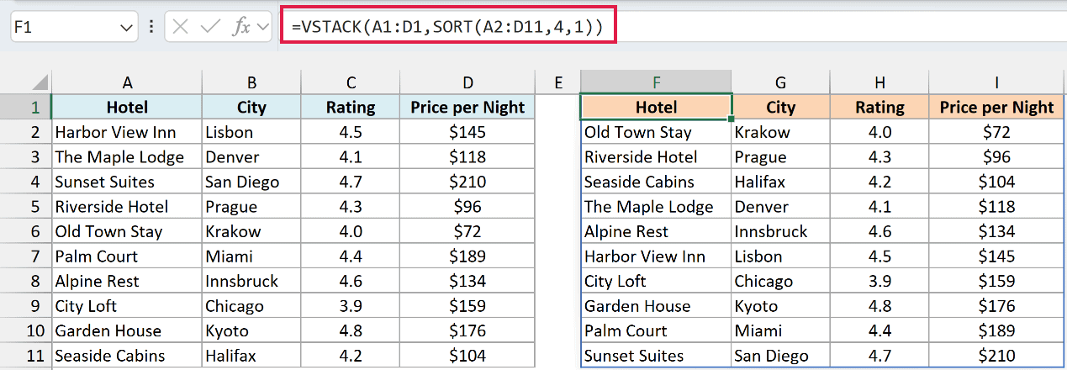The height and width of the screenshot is (370, 1067).
Task: Click 'Old Town Stay' in column A
Action: point(108,231)
